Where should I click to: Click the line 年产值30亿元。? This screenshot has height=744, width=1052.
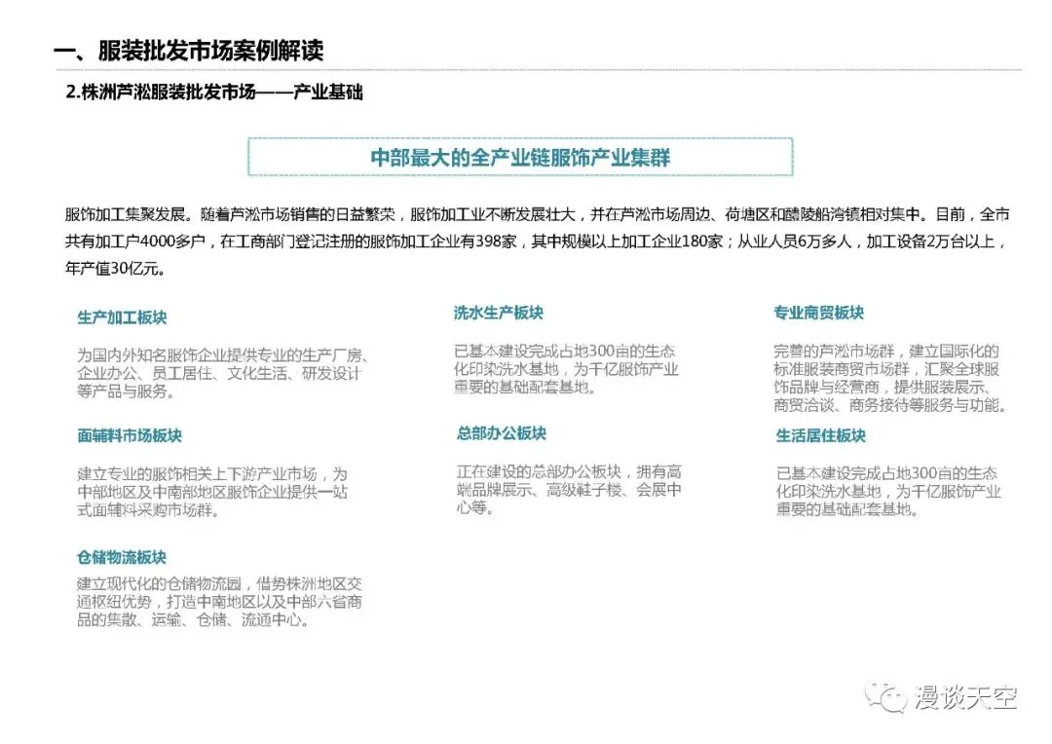point(115,269)
